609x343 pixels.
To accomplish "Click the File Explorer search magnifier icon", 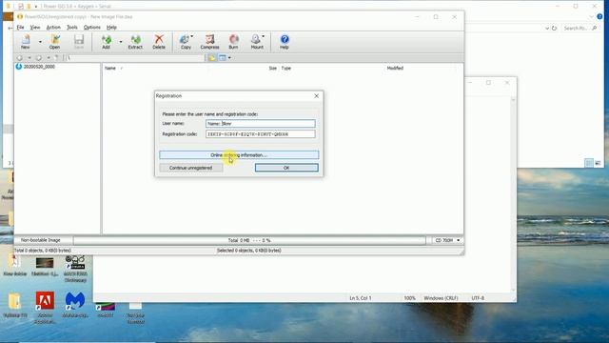I will 594,29.
